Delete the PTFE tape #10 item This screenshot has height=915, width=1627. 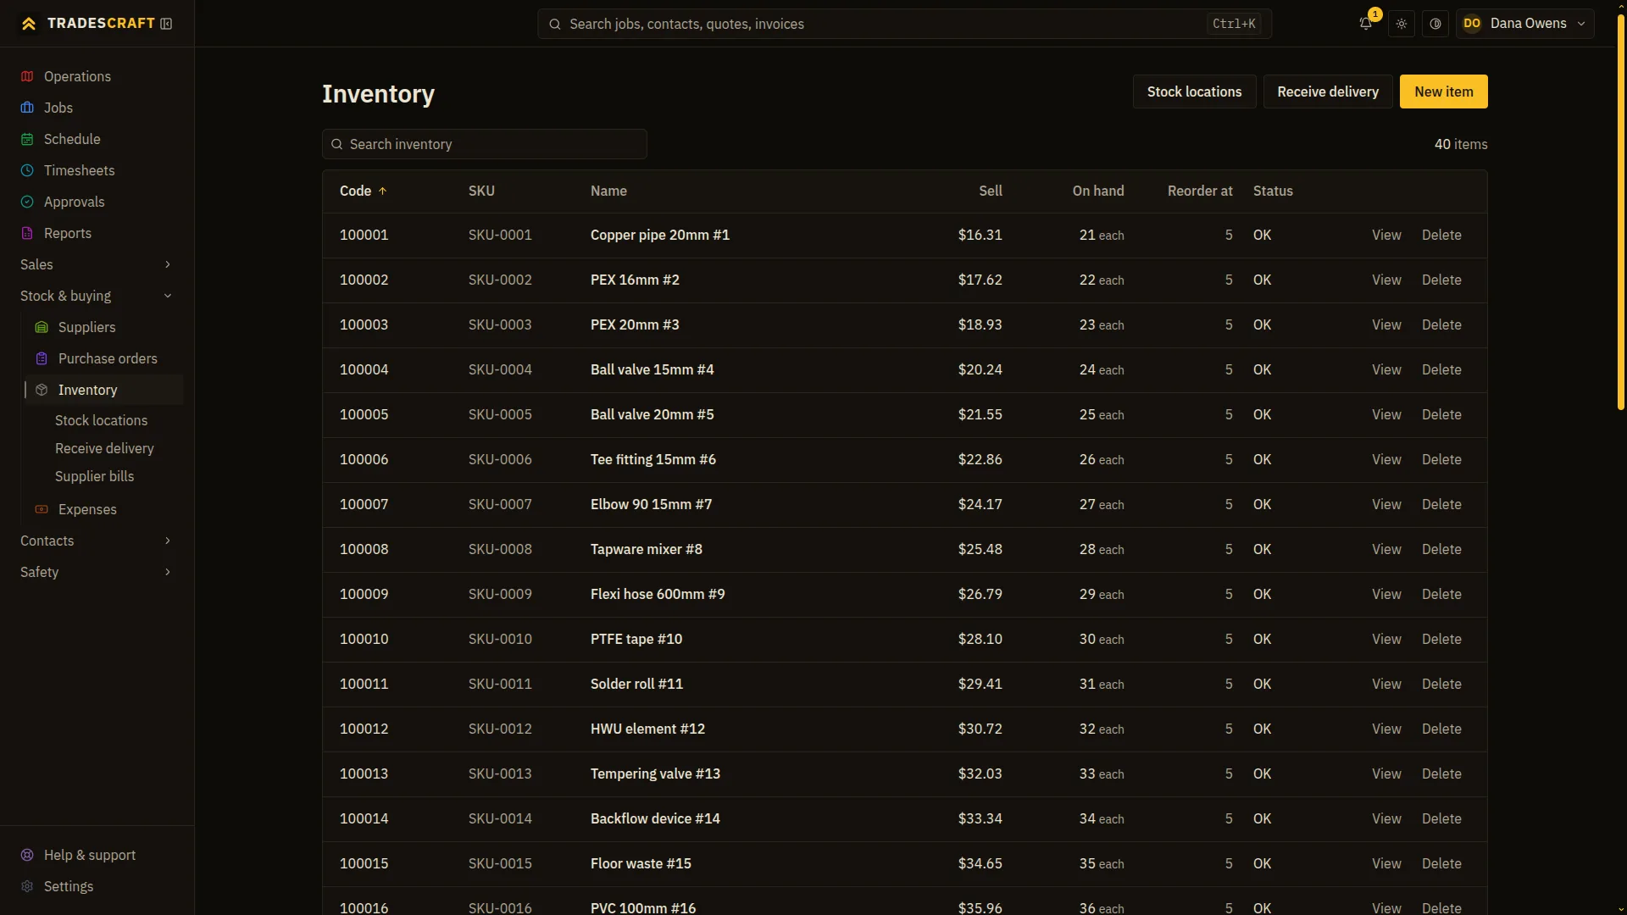1441,639
